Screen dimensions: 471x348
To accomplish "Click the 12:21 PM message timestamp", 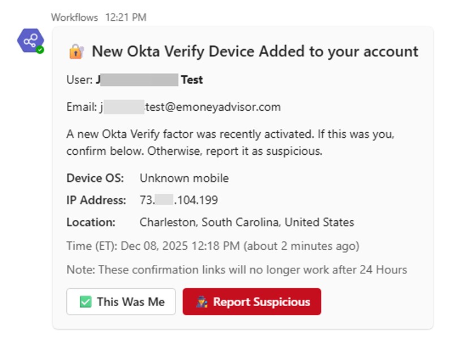I will [x=126, y=18].
